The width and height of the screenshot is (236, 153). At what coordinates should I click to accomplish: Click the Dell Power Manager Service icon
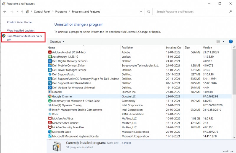(50, 70)
